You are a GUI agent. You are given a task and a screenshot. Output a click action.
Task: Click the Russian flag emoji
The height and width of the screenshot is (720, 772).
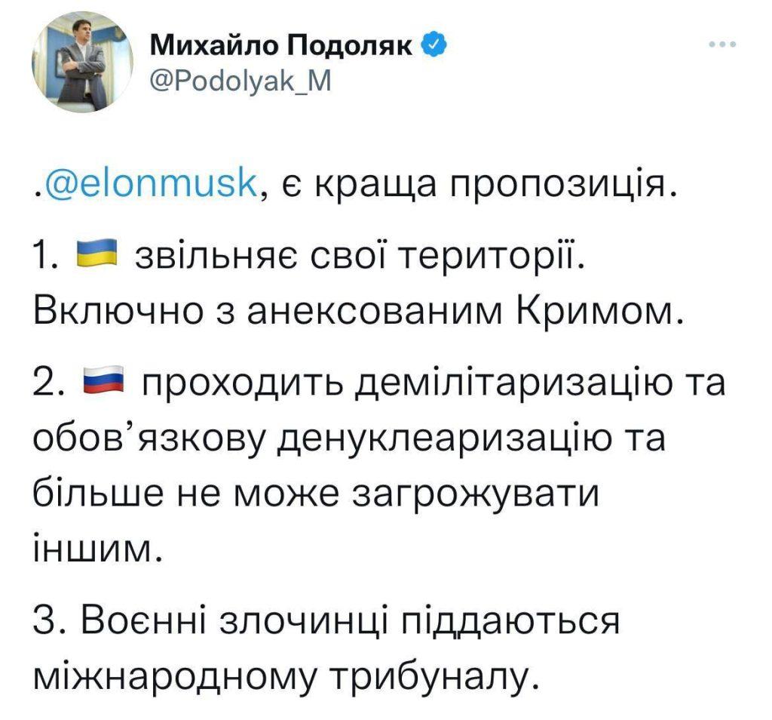(103, 380)
